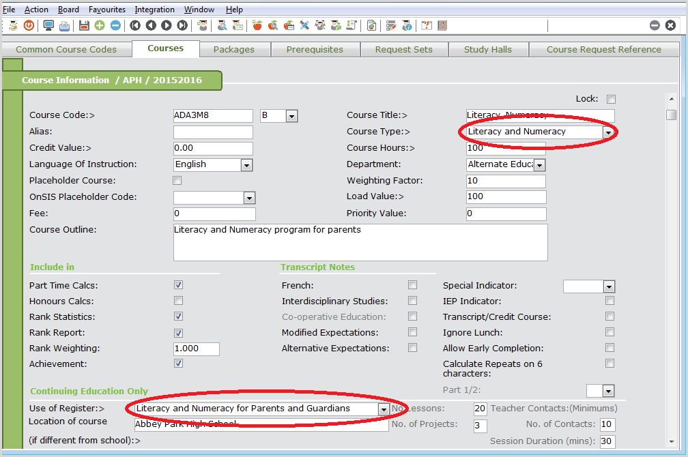Click the red power icon in toolbar
This screenshot has width=688, height=457.
click(29, 25)
